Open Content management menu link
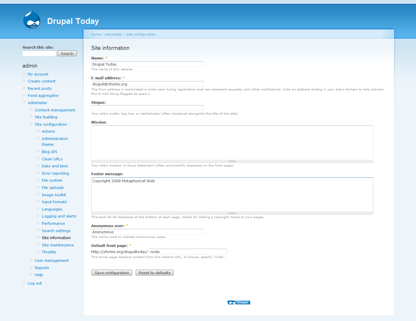416x321 pixels. point(55,110)
